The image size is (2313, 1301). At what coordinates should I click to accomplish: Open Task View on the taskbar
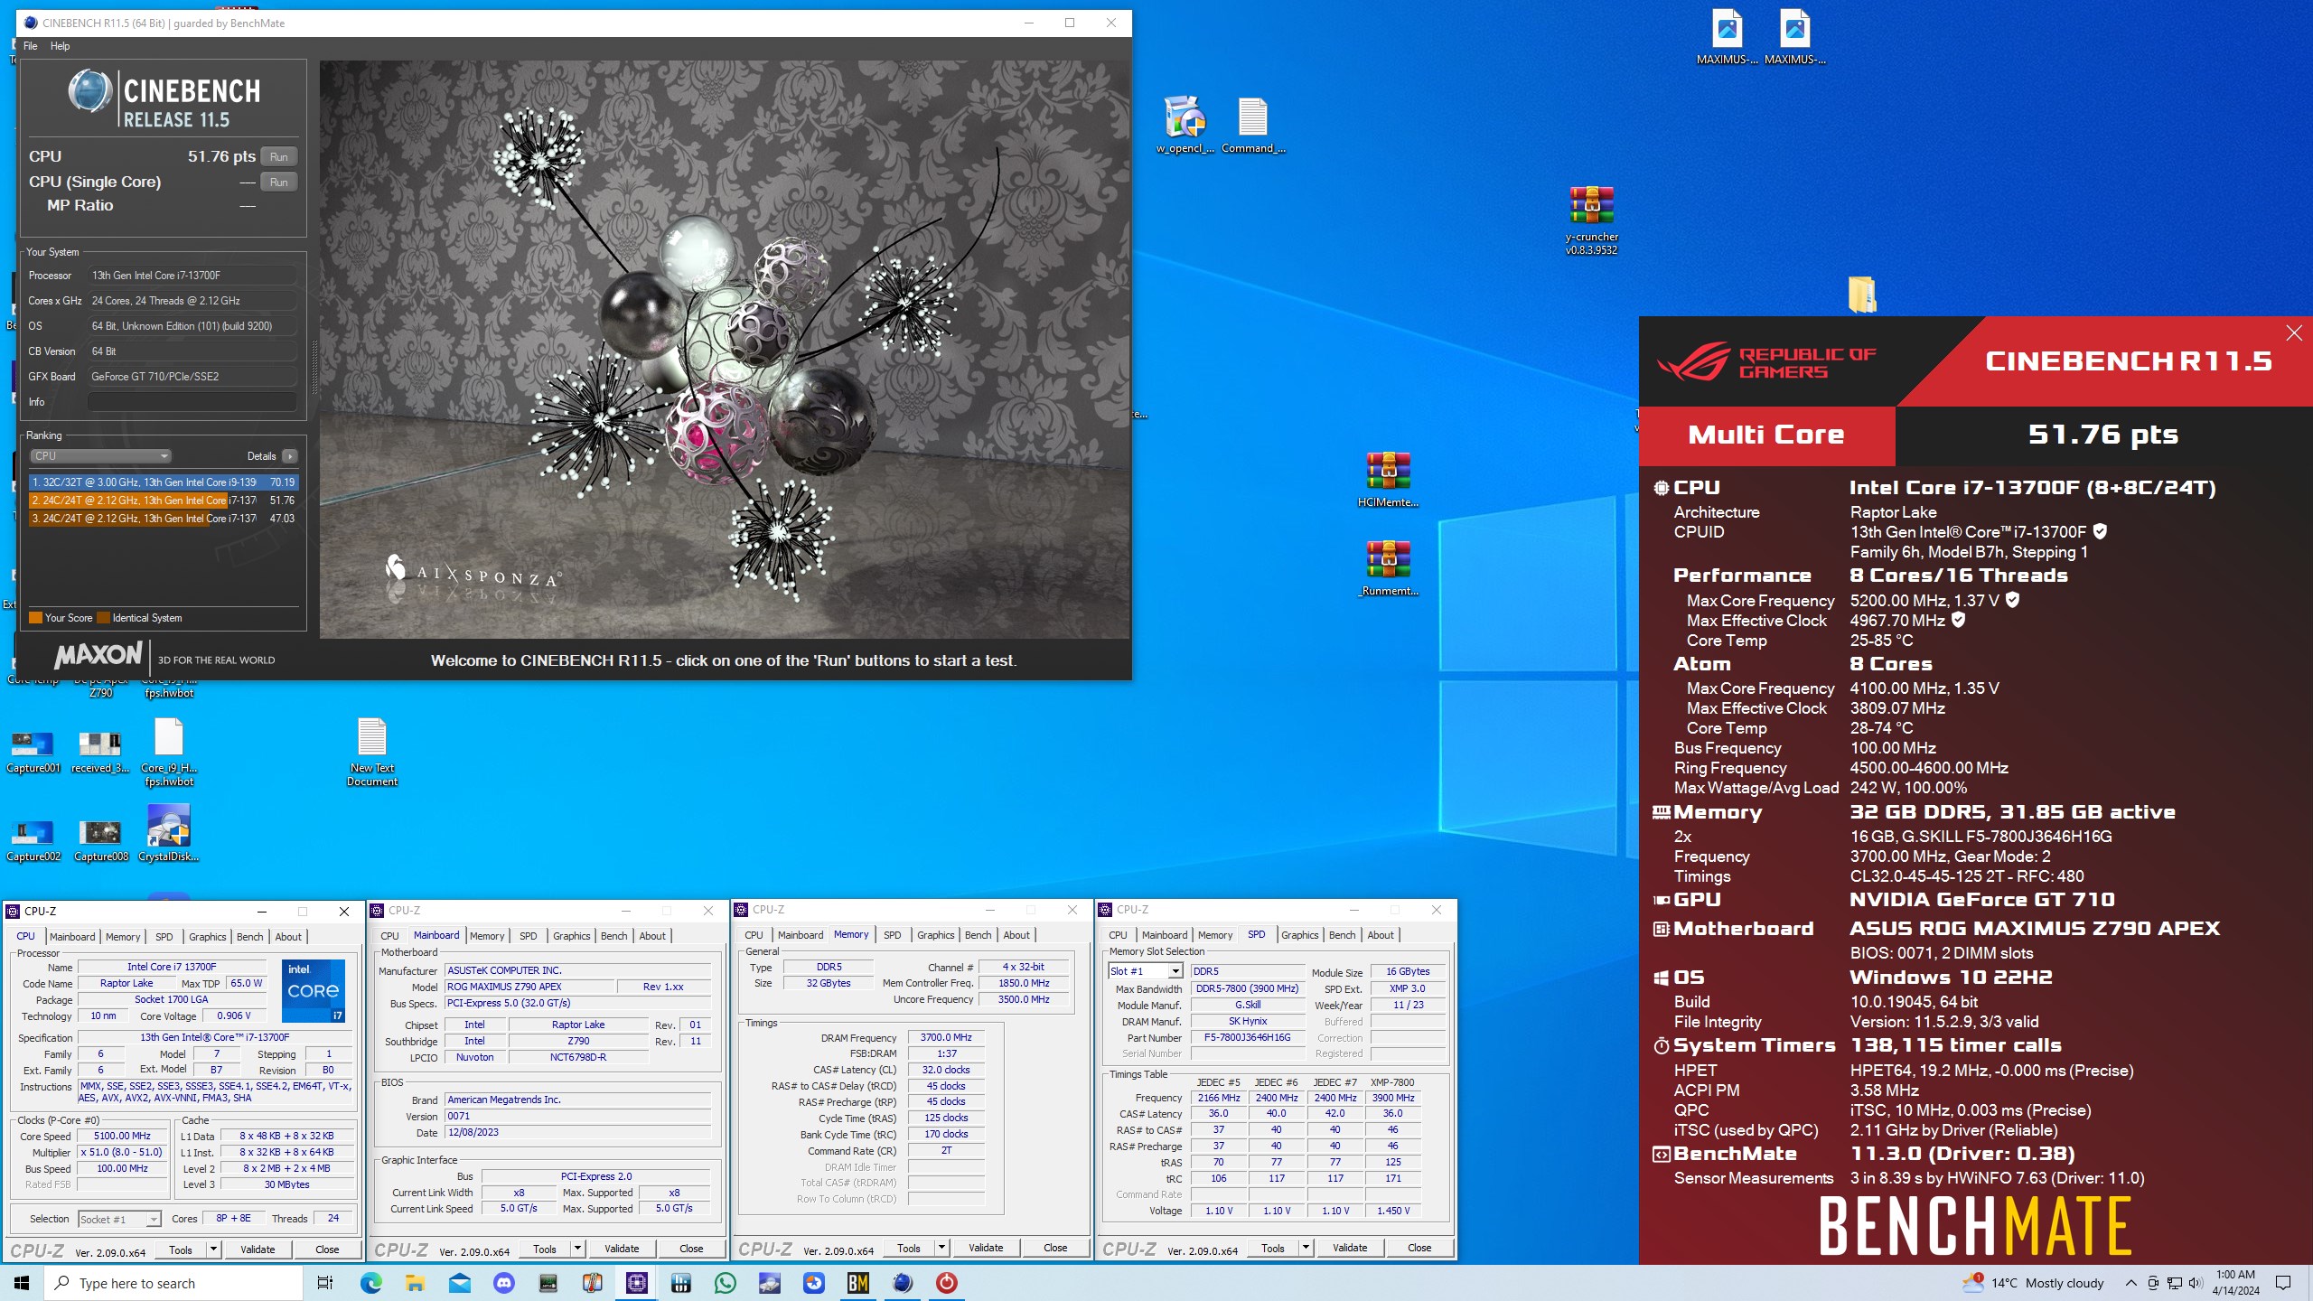tap(325, 1283)
